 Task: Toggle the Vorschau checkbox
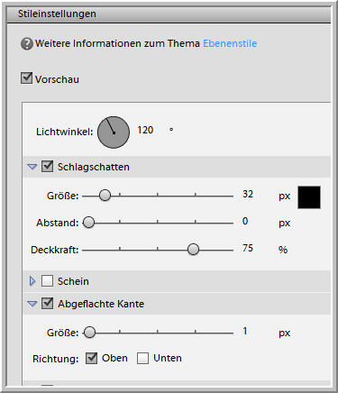tap(26, 78)
